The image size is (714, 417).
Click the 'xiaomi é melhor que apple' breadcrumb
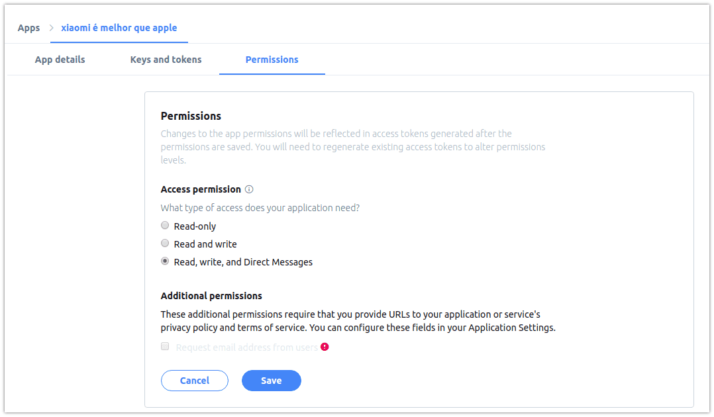(119, 28)
